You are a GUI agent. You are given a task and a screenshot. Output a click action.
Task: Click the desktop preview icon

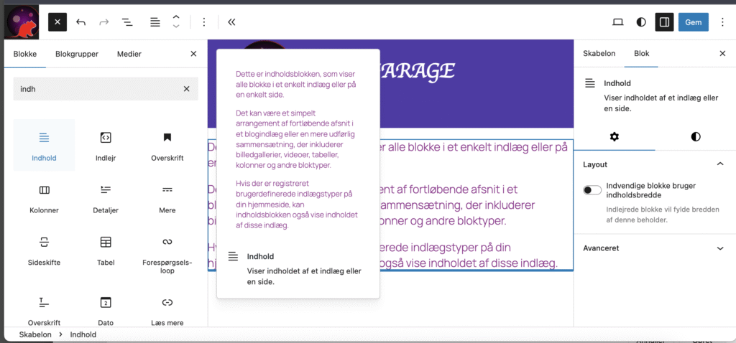617,22
